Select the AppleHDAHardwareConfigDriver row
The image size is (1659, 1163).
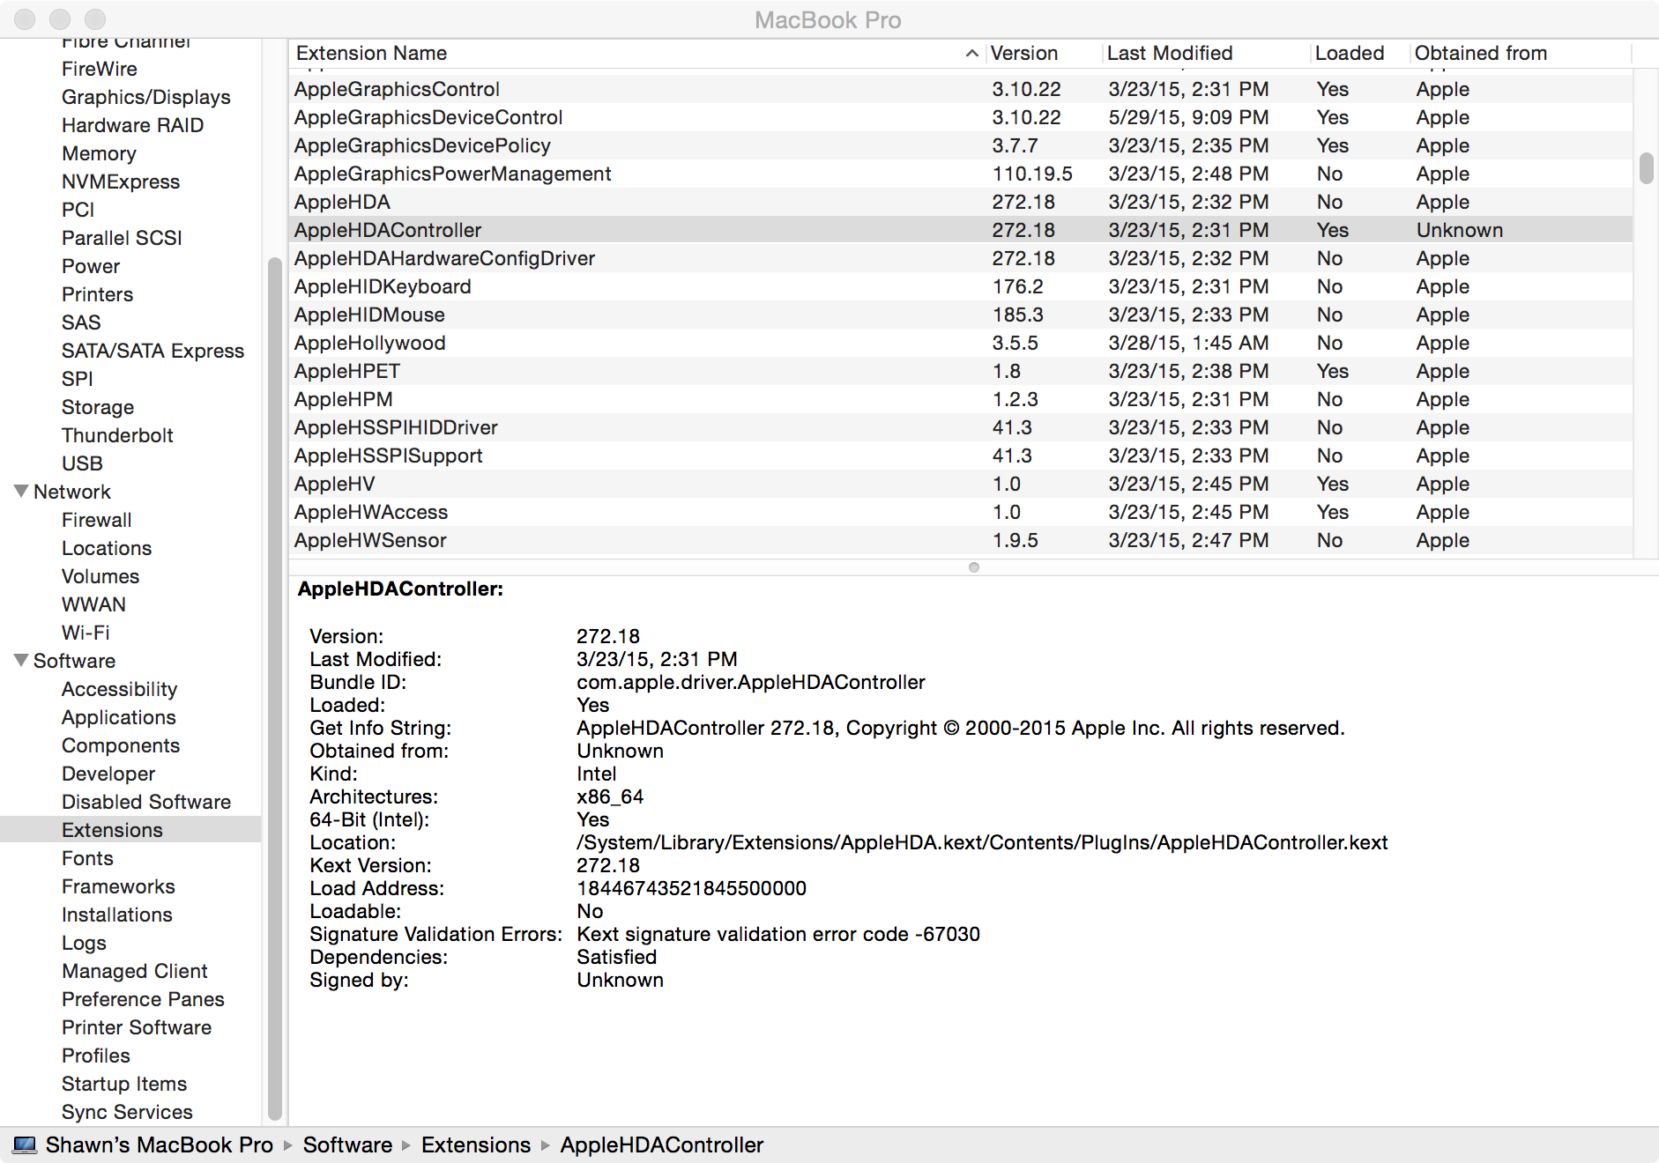pyautogui.click(x=961, y=258)
